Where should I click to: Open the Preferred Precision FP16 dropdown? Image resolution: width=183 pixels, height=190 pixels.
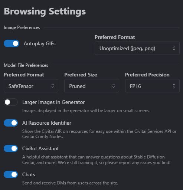[152, 86]
